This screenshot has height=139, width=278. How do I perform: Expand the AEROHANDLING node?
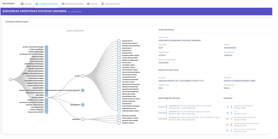[83, 105]
